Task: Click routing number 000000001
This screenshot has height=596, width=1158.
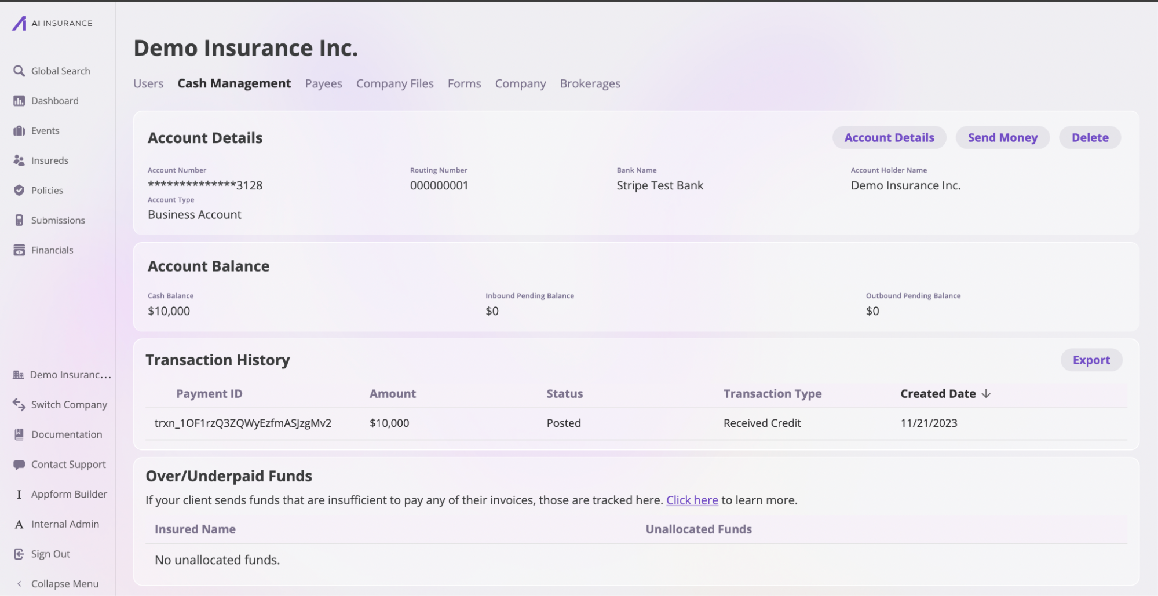Action: tap(439, 185)
